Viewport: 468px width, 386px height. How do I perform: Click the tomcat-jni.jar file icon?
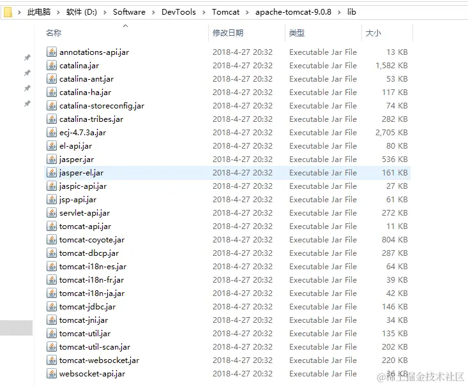coord(52,320)
